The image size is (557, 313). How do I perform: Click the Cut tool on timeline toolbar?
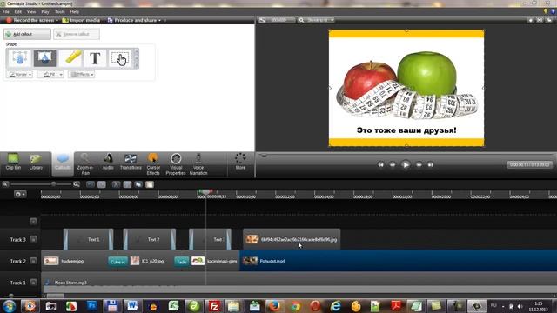point(116,184)
